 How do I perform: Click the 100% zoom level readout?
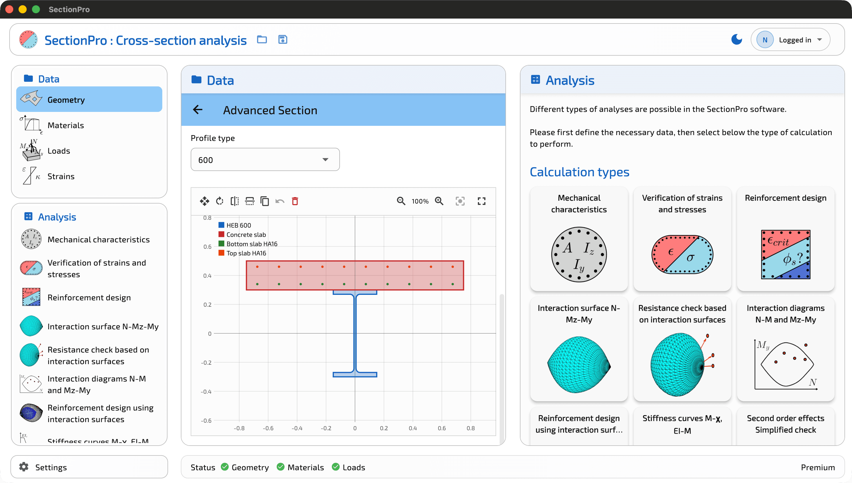420,201
